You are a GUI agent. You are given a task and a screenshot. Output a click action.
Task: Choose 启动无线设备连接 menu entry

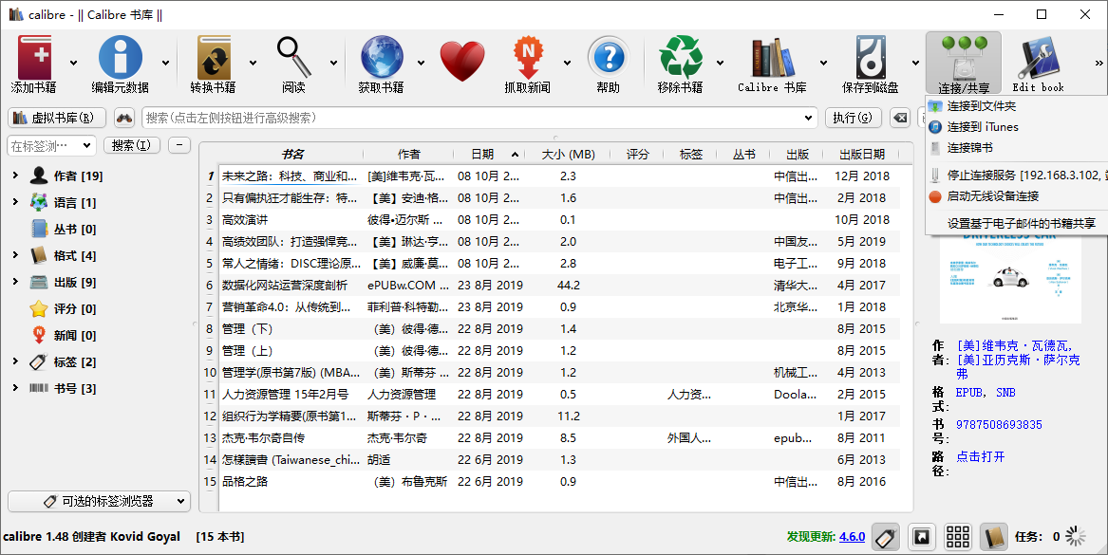[x=1016, y=196]
